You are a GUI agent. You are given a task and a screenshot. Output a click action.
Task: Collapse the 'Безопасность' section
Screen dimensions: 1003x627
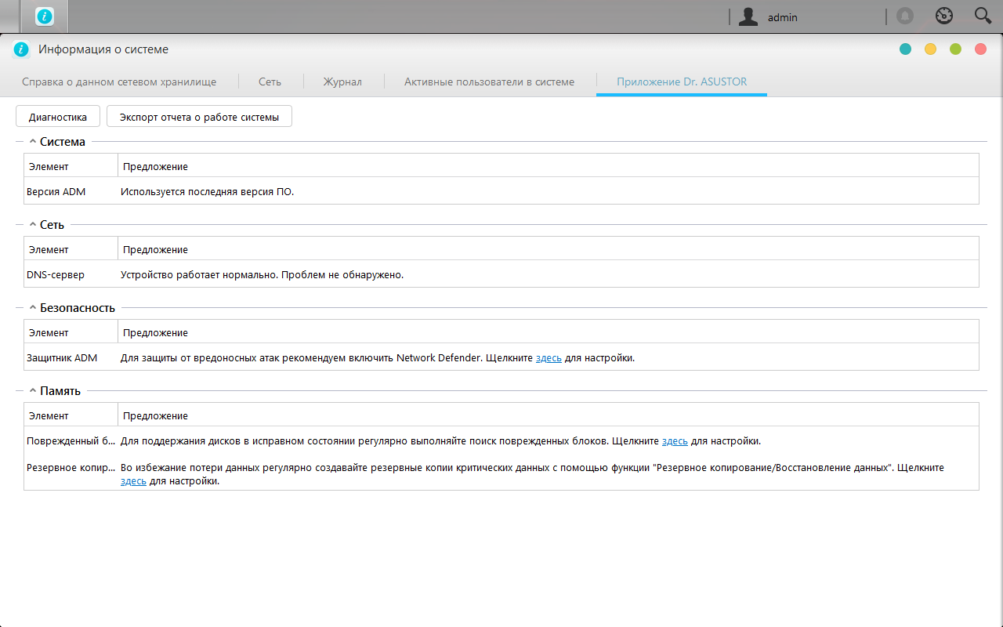33,308
